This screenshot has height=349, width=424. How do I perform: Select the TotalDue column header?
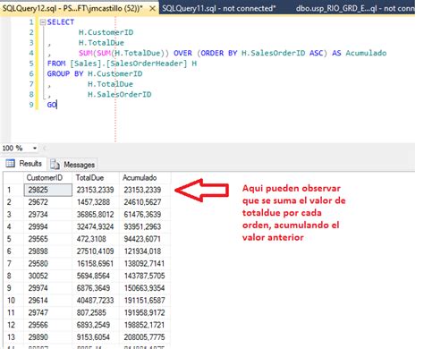pos(96,178)
